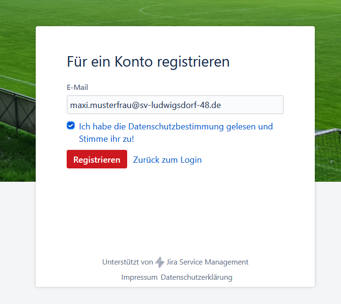Viewport: 341px width, 304px height.
Task: Click the Jira Service Management text
Action: click(x=207, y=262)
